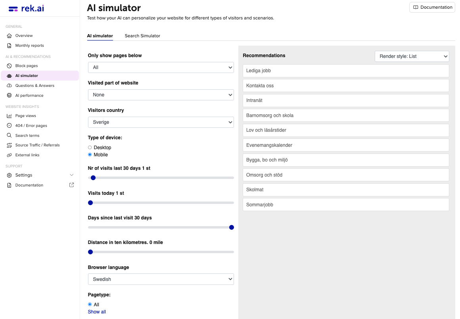Select the Block pages icon

tap(8, 65)
